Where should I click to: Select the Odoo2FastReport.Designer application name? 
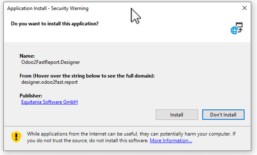(x=51, y=62)
